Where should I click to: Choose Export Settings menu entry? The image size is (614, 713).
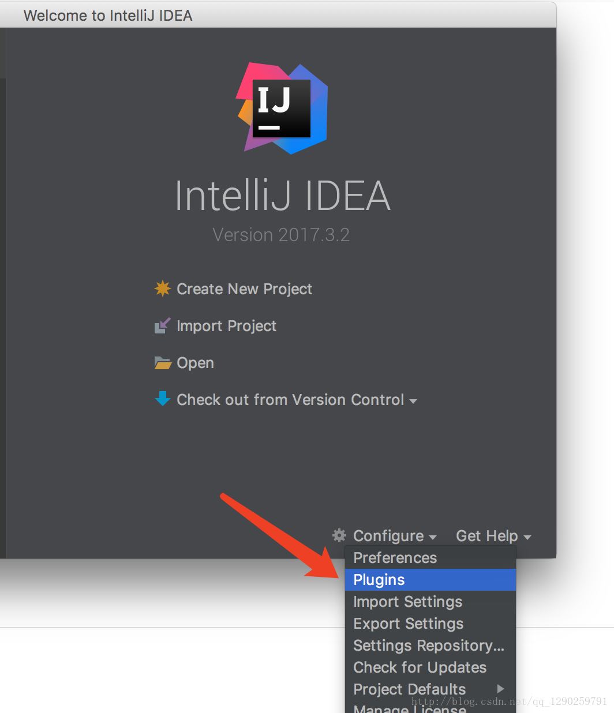[408, 624]
